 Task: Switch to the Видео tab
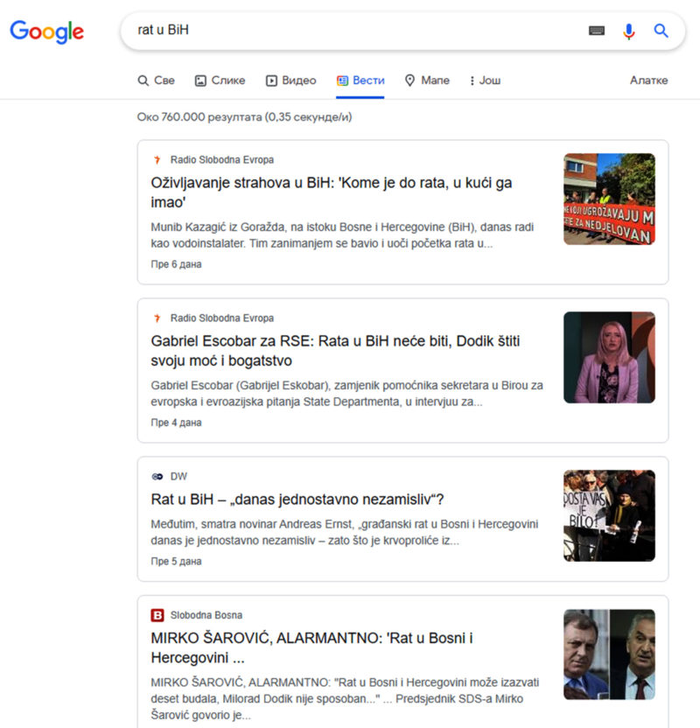[x=291, y=80]
